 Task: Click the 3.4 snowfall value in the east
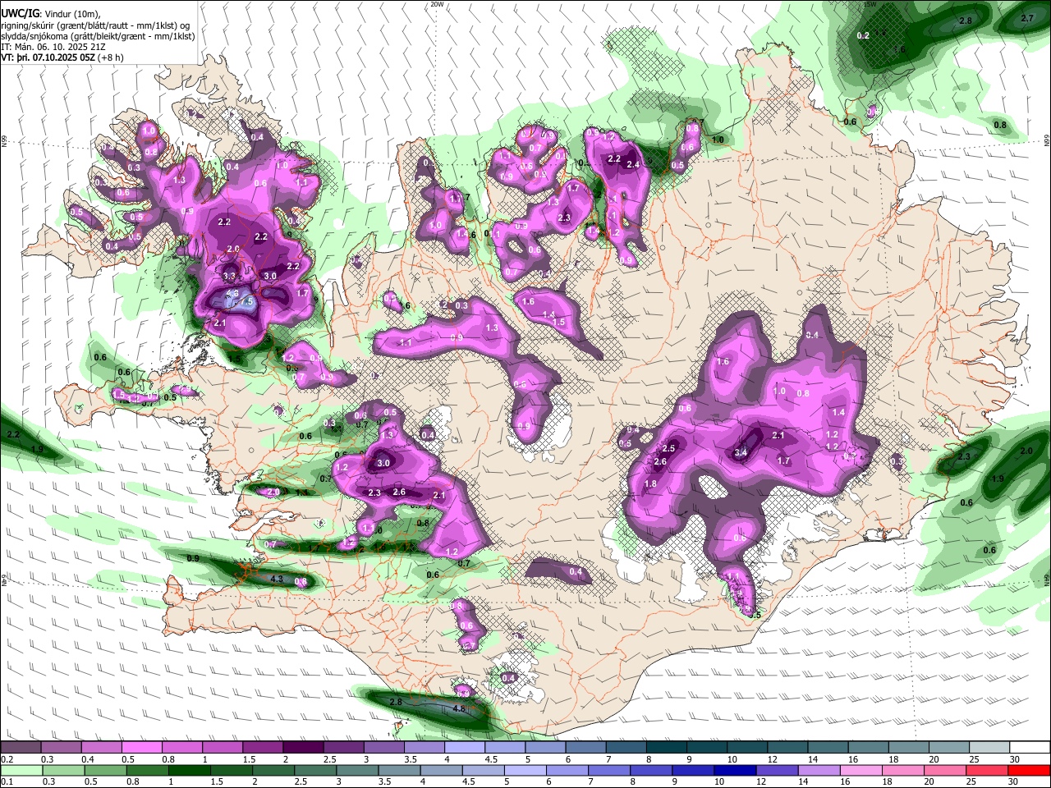(740, 452)
